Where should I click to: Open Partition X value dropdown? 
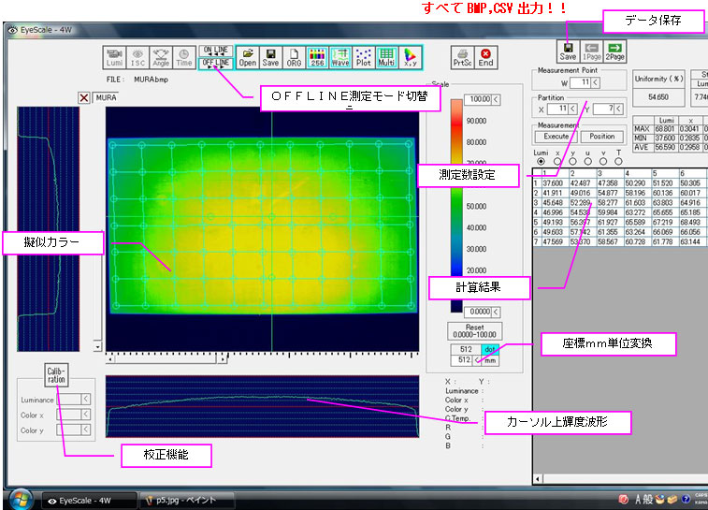pyautogui.click(x=572, y=109)
